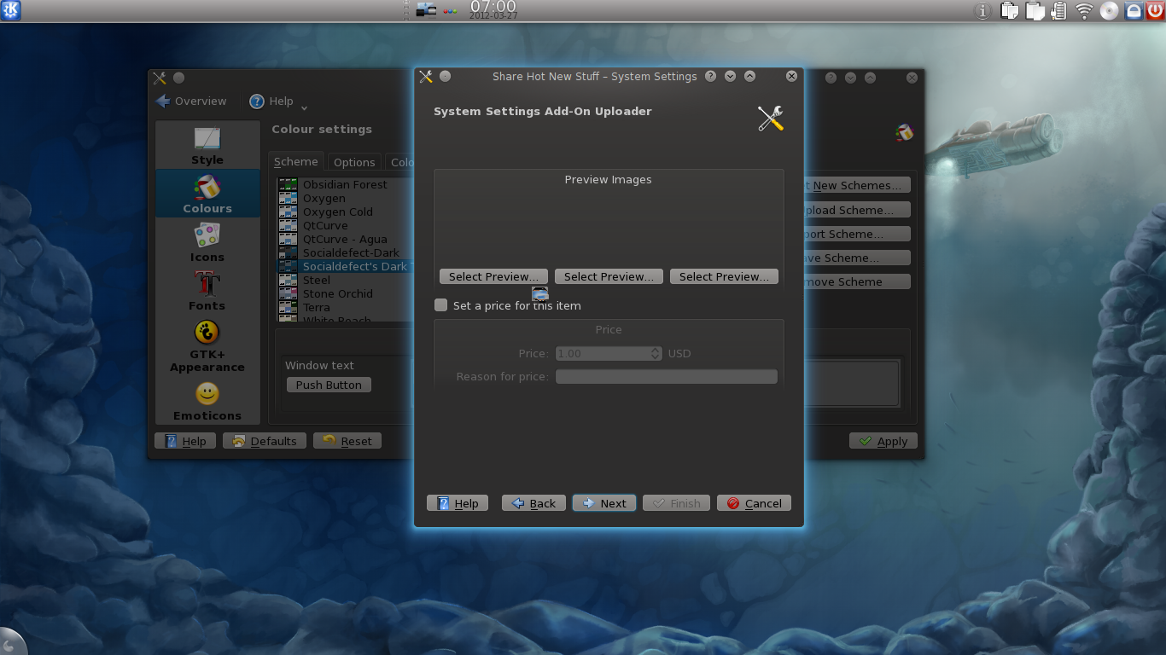Open the notifications info tray icon

pos(982,11)
